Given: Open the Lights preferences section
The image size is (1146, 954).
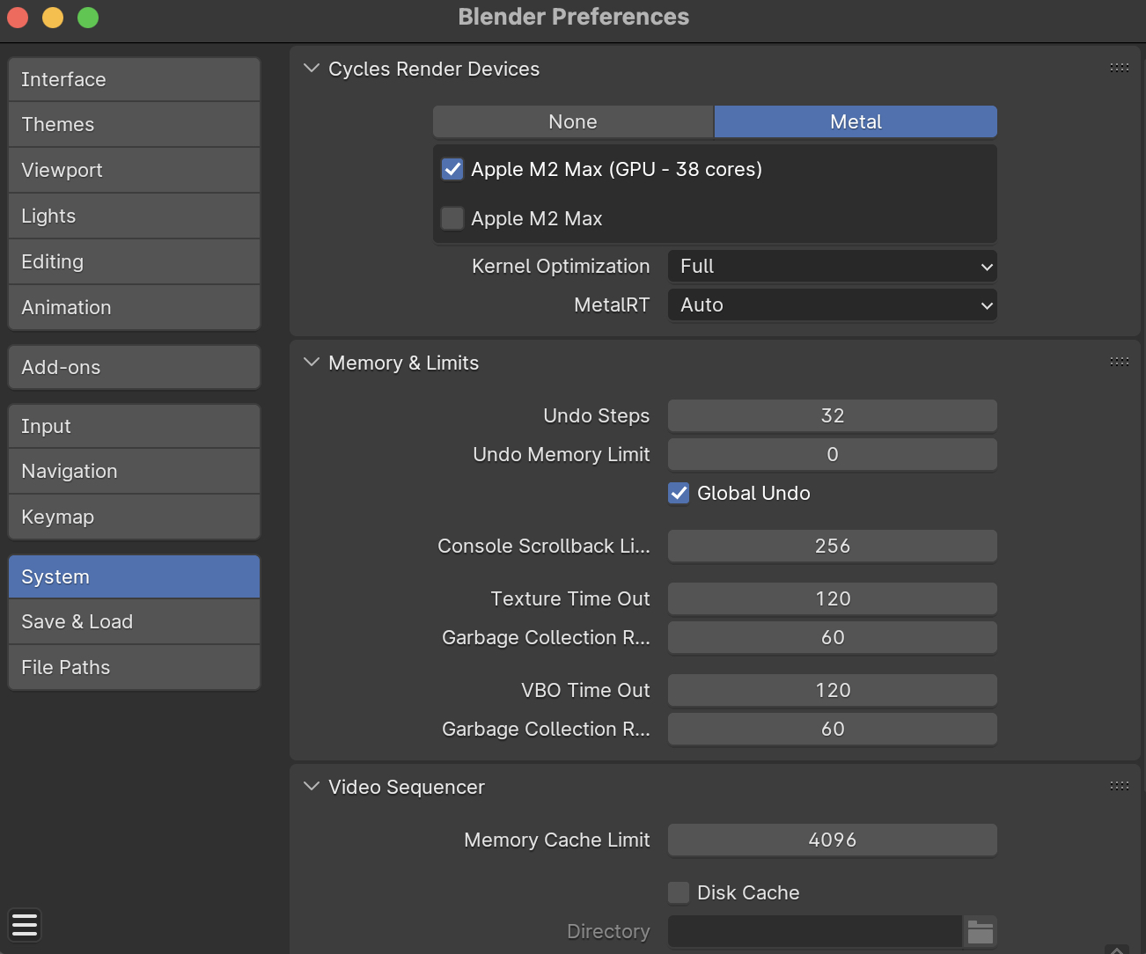Looking at the screenshot, I should tap(134, 216).
